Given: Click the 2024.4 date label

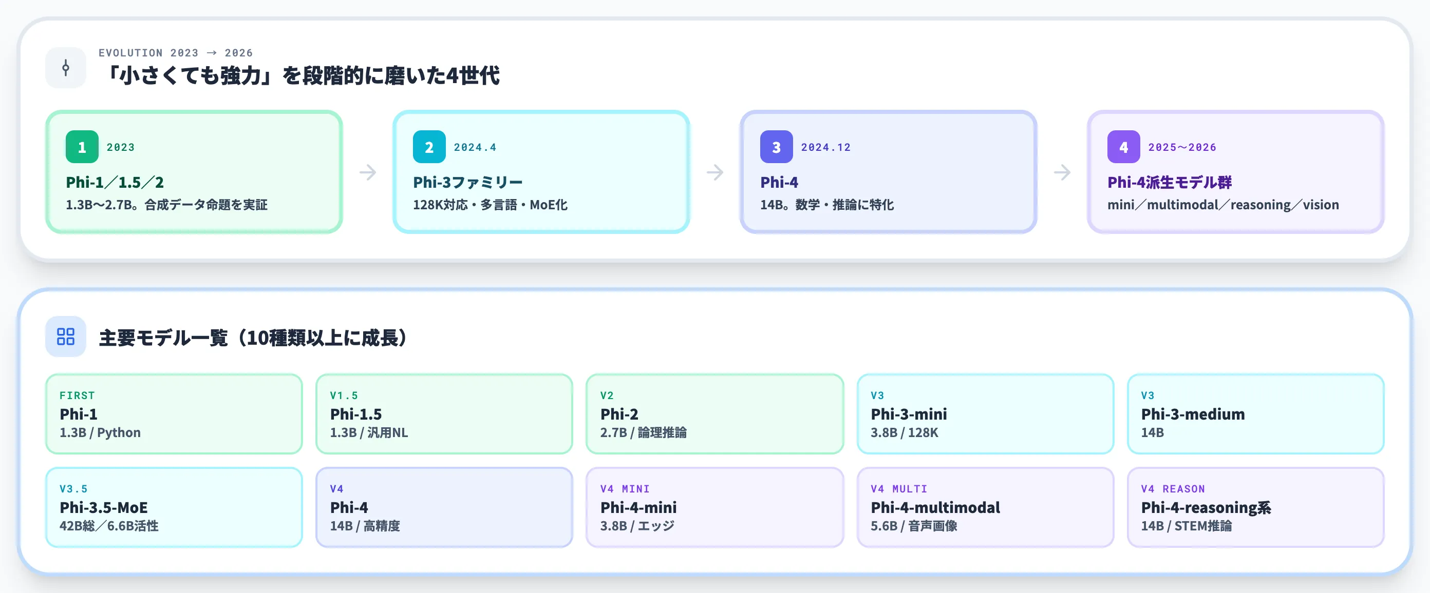Looking at the screenshot, I should pos(475,147).
